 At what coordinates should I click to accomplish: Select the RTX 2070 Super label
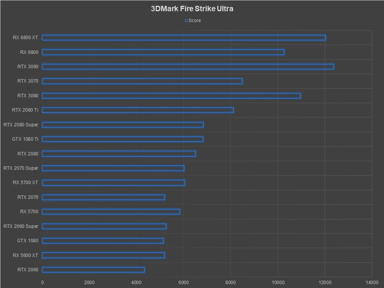tap(21, 168)
